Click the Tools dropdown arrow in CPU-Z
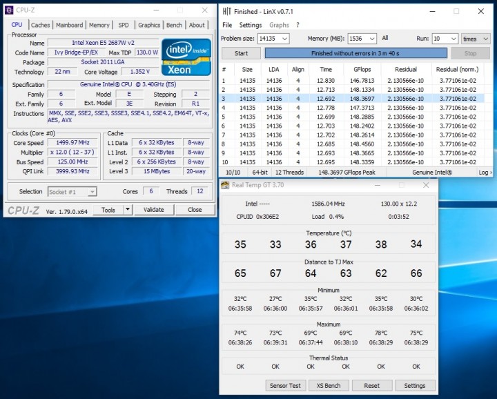 click(128, 210)
